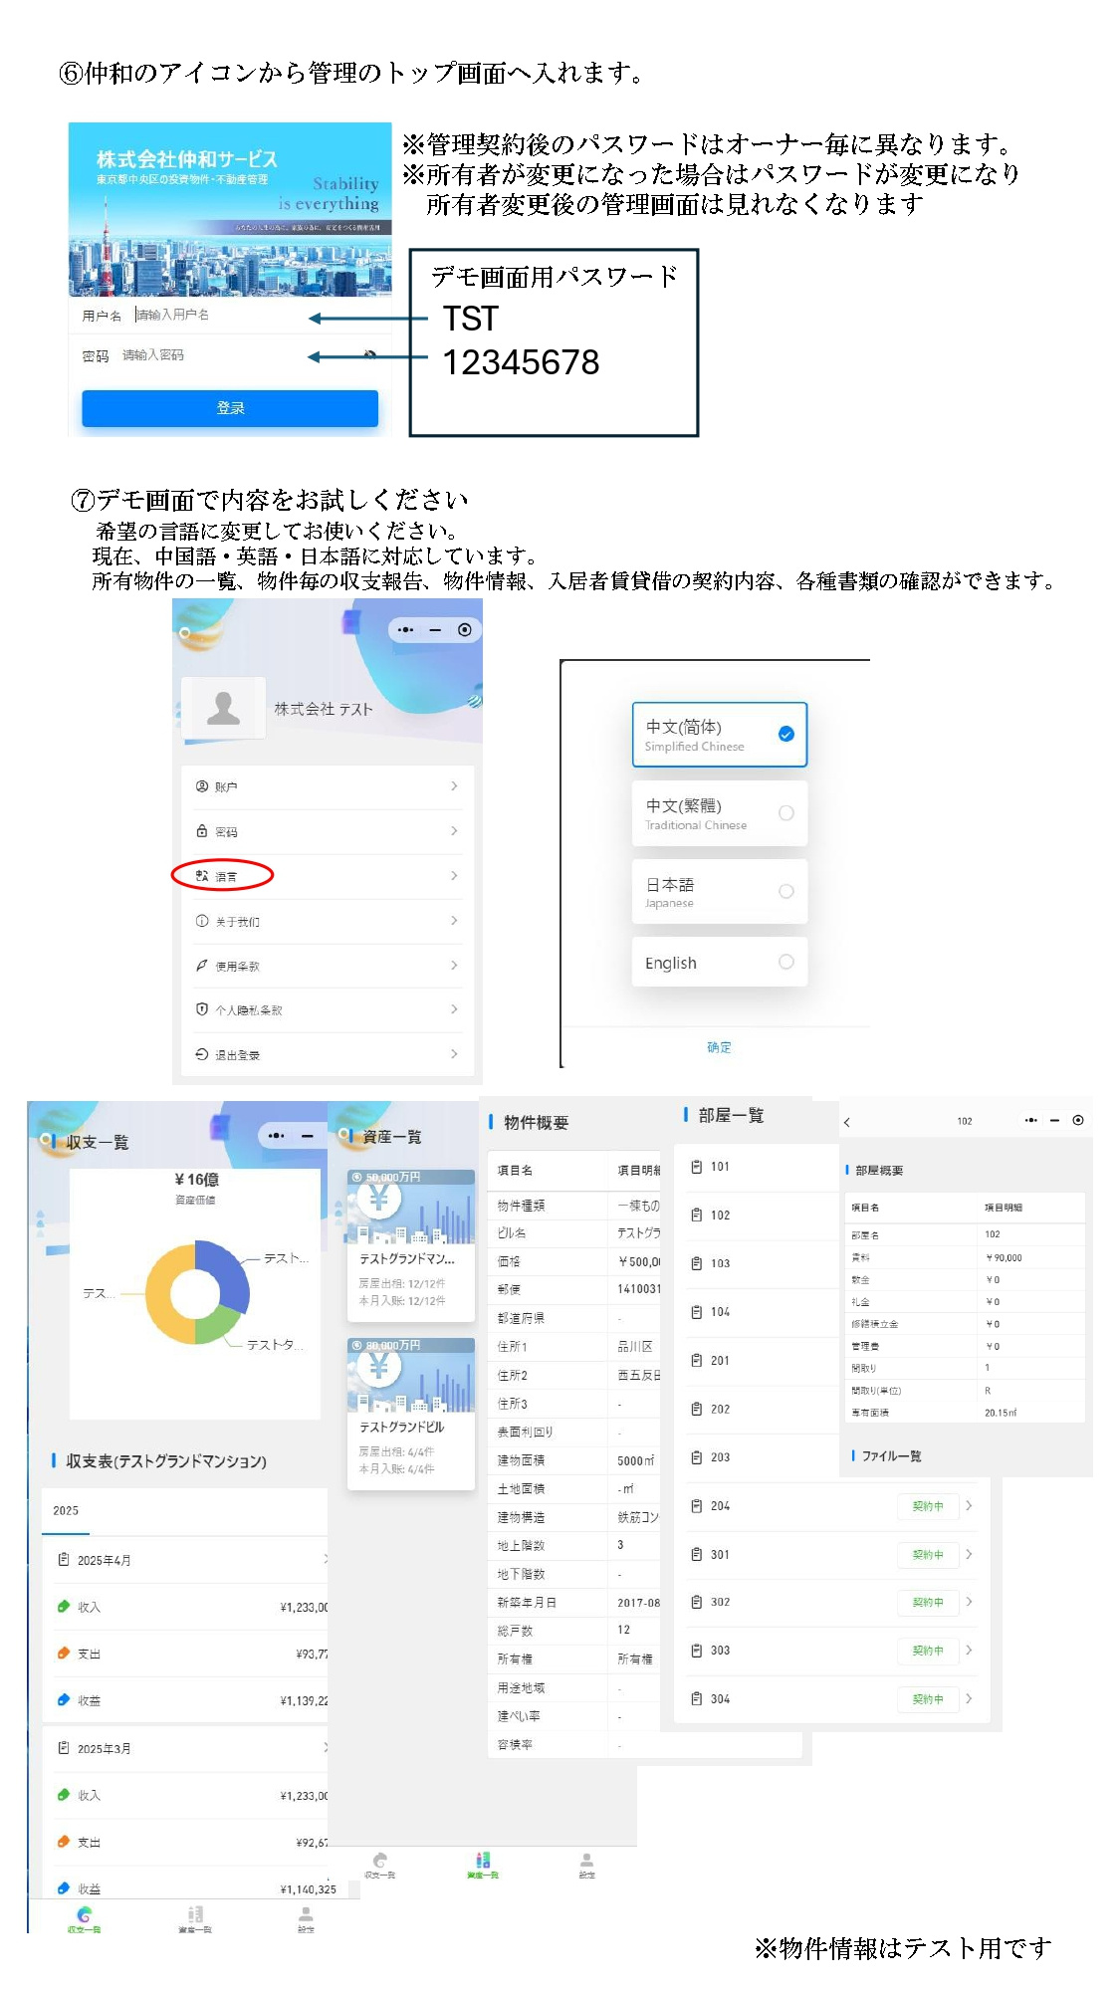Click the clipboard icon for room 101
This screenshot has width=1120, height=1991.
click(697, 1167)
